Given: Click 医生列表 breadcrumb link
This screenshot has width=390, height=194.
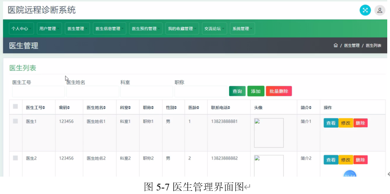Looking at the screenshot, I should [373, 45].
